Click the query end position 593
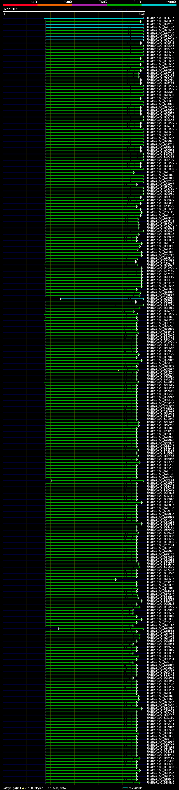The image size is (179, 790). (x=141, y=14)
